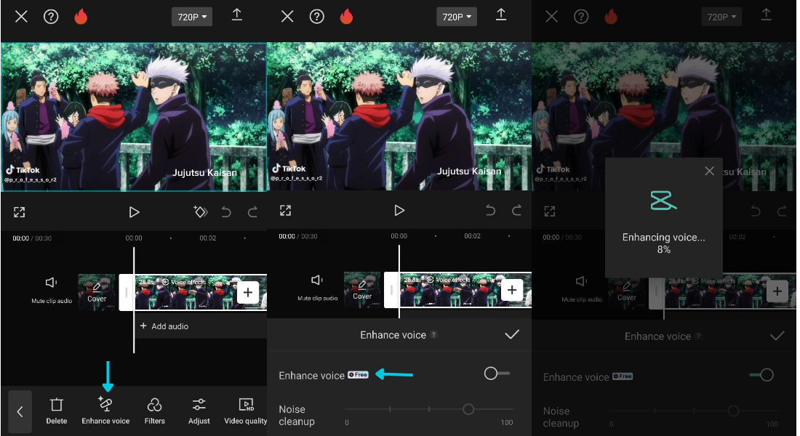Viewport: 800px width, 436px height.
Task: Expand preview to fullscreen in left screen
Action: click(x=20, y=212)
